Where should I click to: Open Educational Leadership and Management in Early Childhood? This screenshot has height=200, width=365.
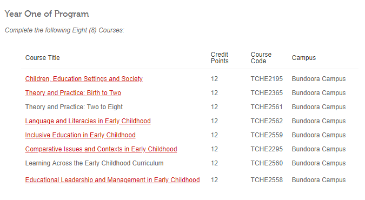coord(112,180)
